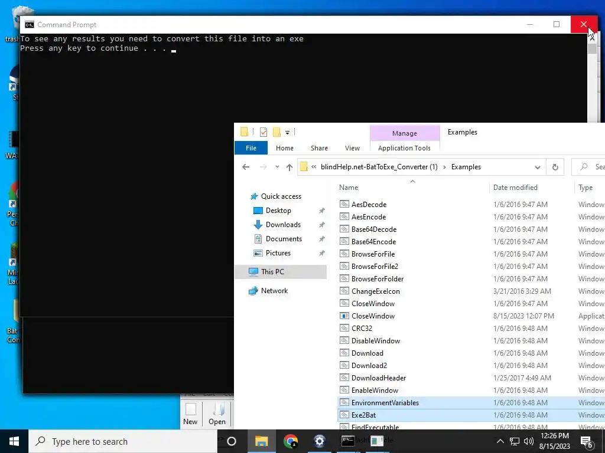This screenshot has width=605, height=453.
Task: Click the Properties quick access toolbar icon
Action: coord(264,132)
